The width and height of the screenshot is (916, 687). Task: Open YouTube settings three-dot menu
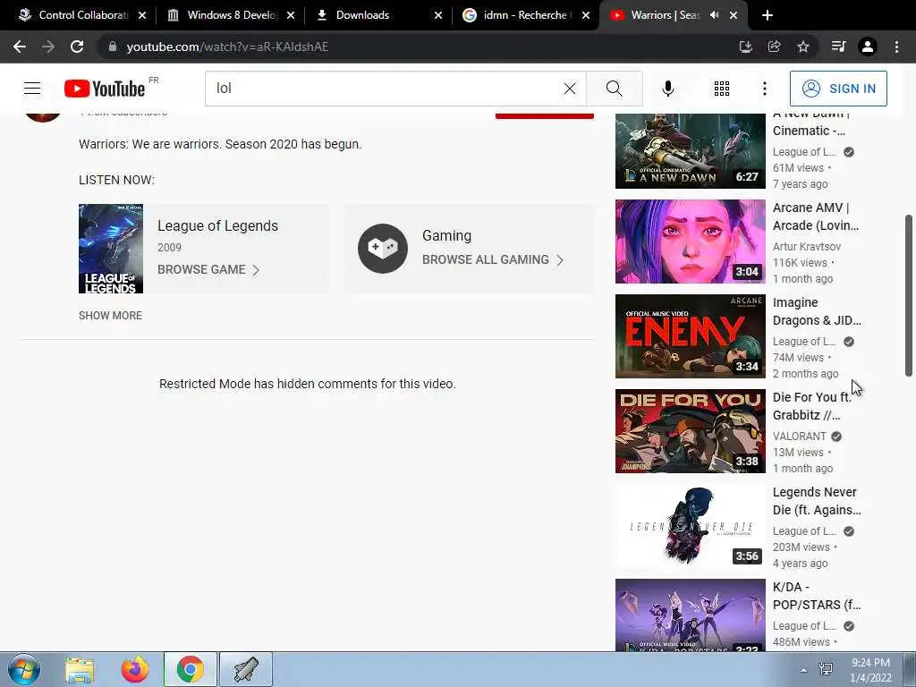tap(764, 89)
